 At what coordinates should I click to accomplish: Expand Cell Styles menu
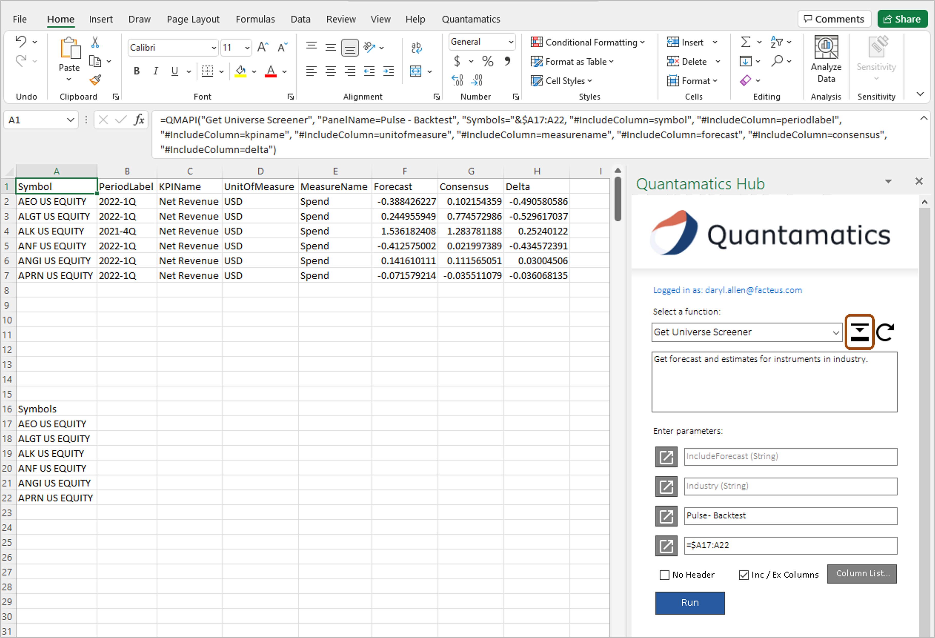[x=561, y=81]
